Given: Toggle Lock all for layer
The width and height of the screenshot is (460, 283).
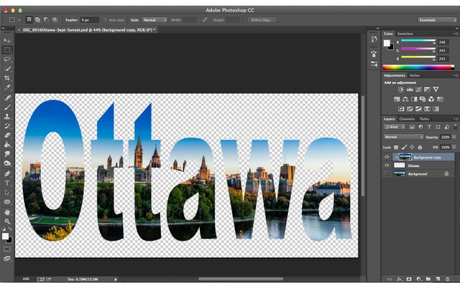Looking at the screenshot, I should [420, 147].
